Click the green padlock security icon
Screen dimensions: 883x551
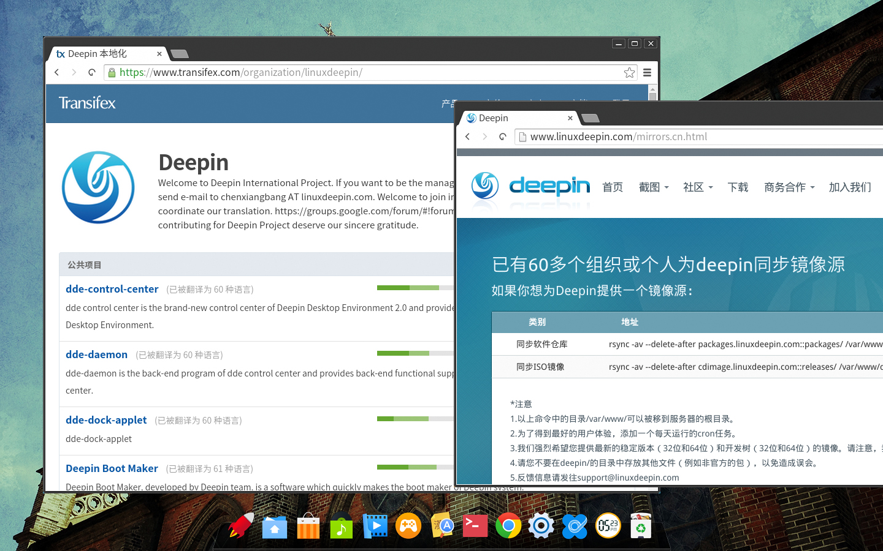pos(112,72)
